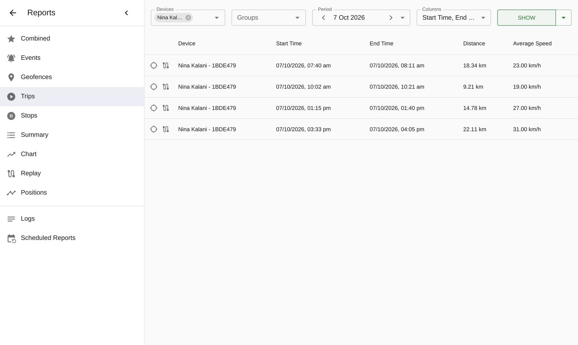Select the Geofences report icon
578x345 pixels.
(x=11, y=77)
